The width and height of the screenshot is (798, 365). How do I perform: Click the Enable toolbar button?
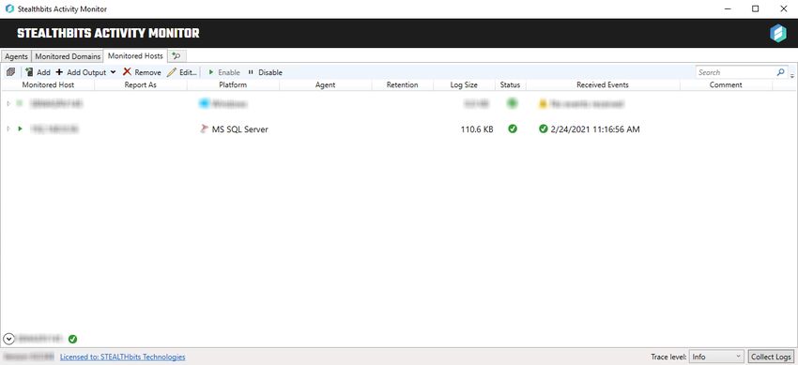pyautogui.click(x=224, y=72)
